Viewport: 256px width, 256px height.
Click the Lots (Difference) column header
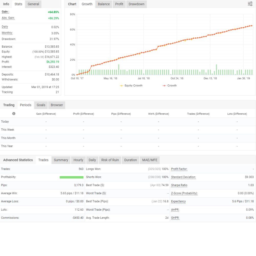pos(237,114)
